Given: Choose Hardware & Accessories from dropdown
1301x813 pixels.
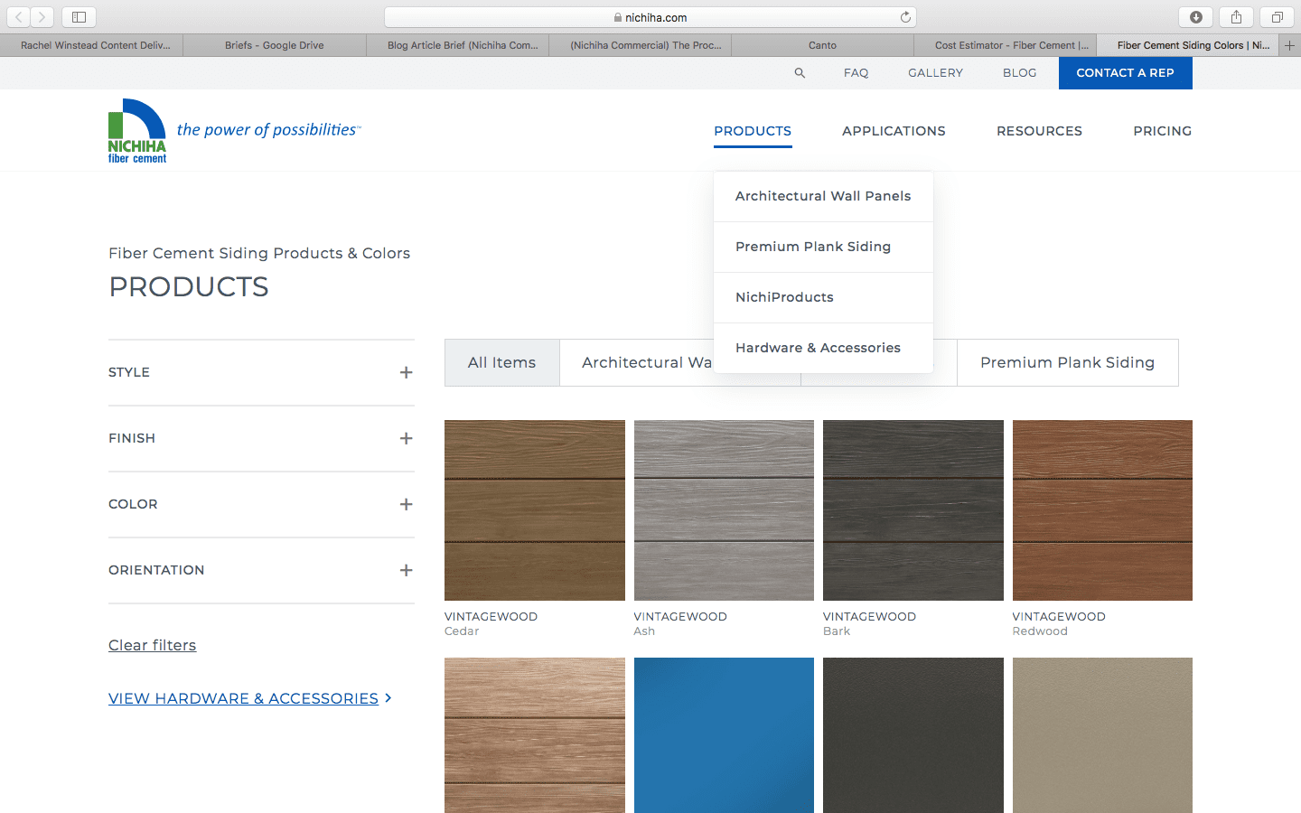Looking at the screenshot, I should coord(823,348).
